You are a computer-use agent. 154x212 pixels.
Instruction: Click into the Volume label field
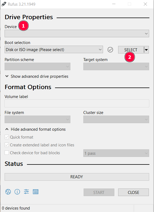click(x=77, y=103)
